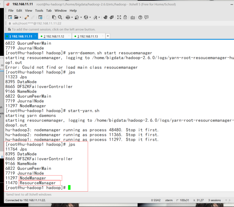The height and width of the screenshot is (207, 234).
Task: Click the first swirl icon beside the Font button
Action: point(105,17)
